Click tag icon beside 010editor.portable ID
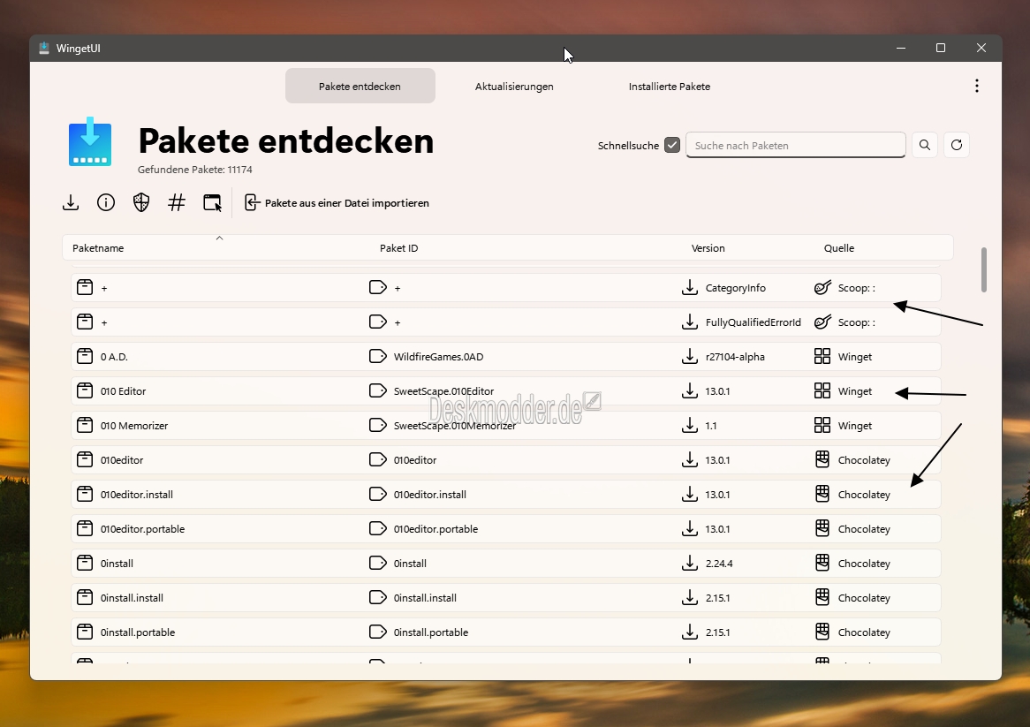 tap(378, 528)
